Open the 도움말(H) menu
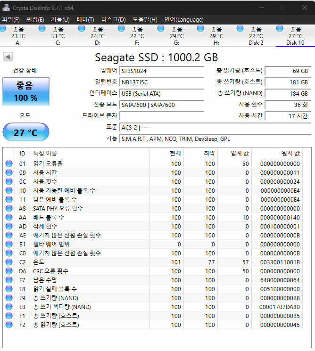The width and height of the screenshot is (315, 351). [x=145, y=20]
